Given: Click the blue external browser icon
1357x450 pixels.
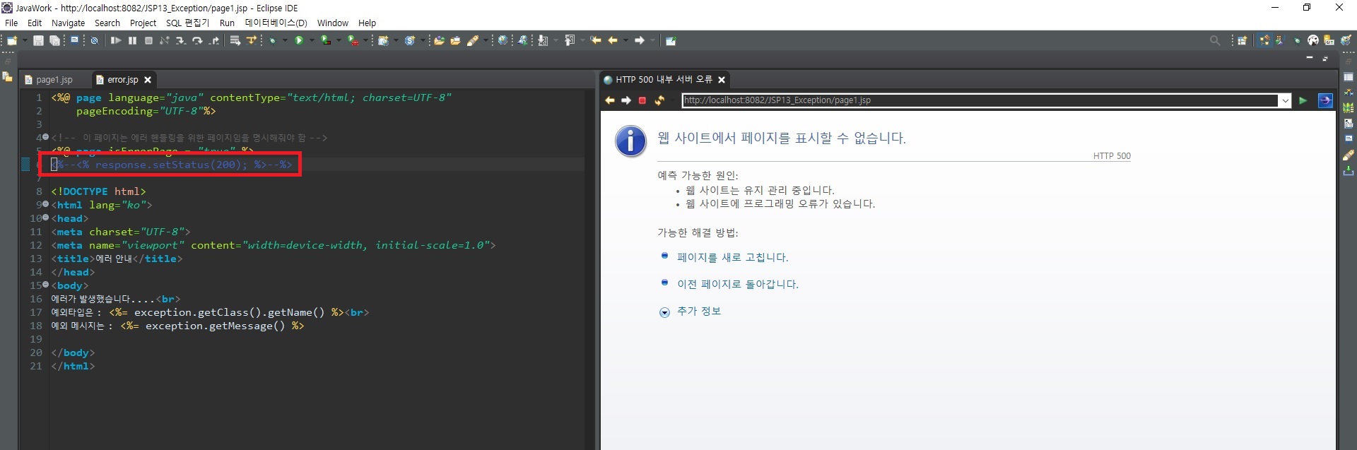Looking at the screenshot, I should 1325,100.
